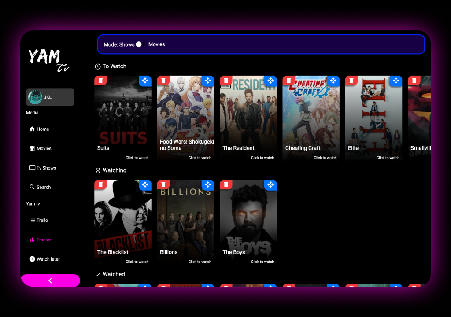
Task: Click the Movies label next to mode switch
Action: 157,44
